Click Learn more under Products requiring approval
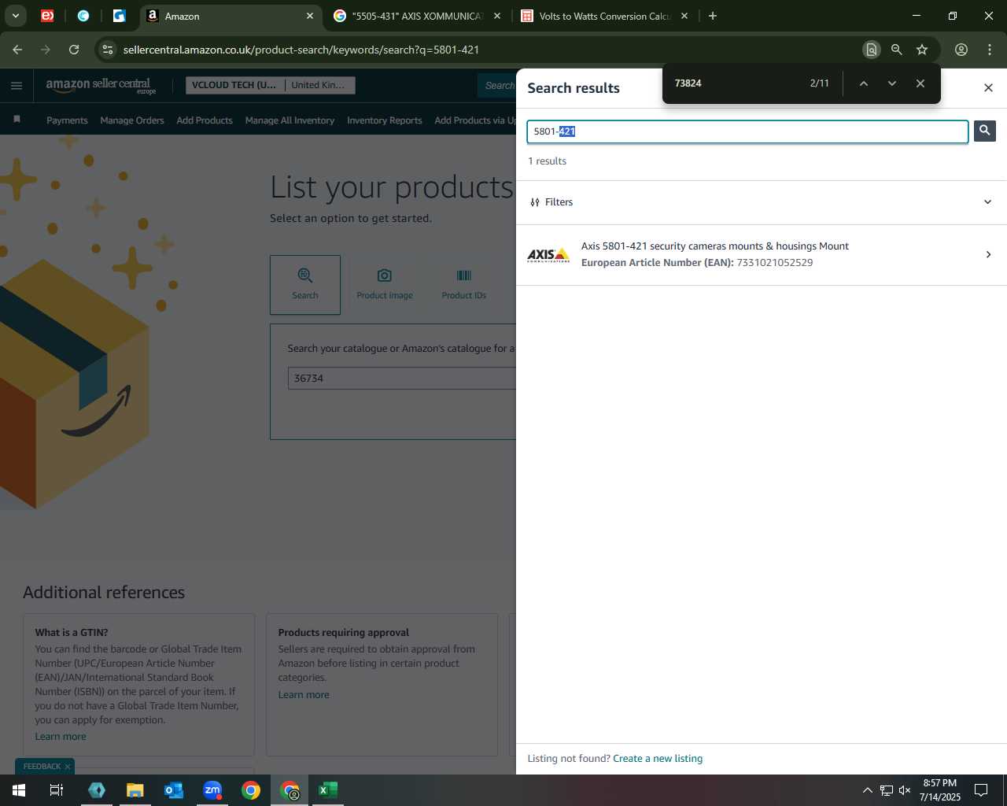 (304, 695)
